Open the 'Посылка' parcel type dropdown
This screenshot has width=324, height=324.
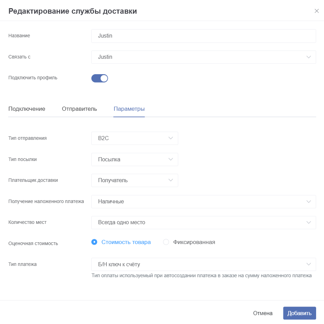click(135, 160)
